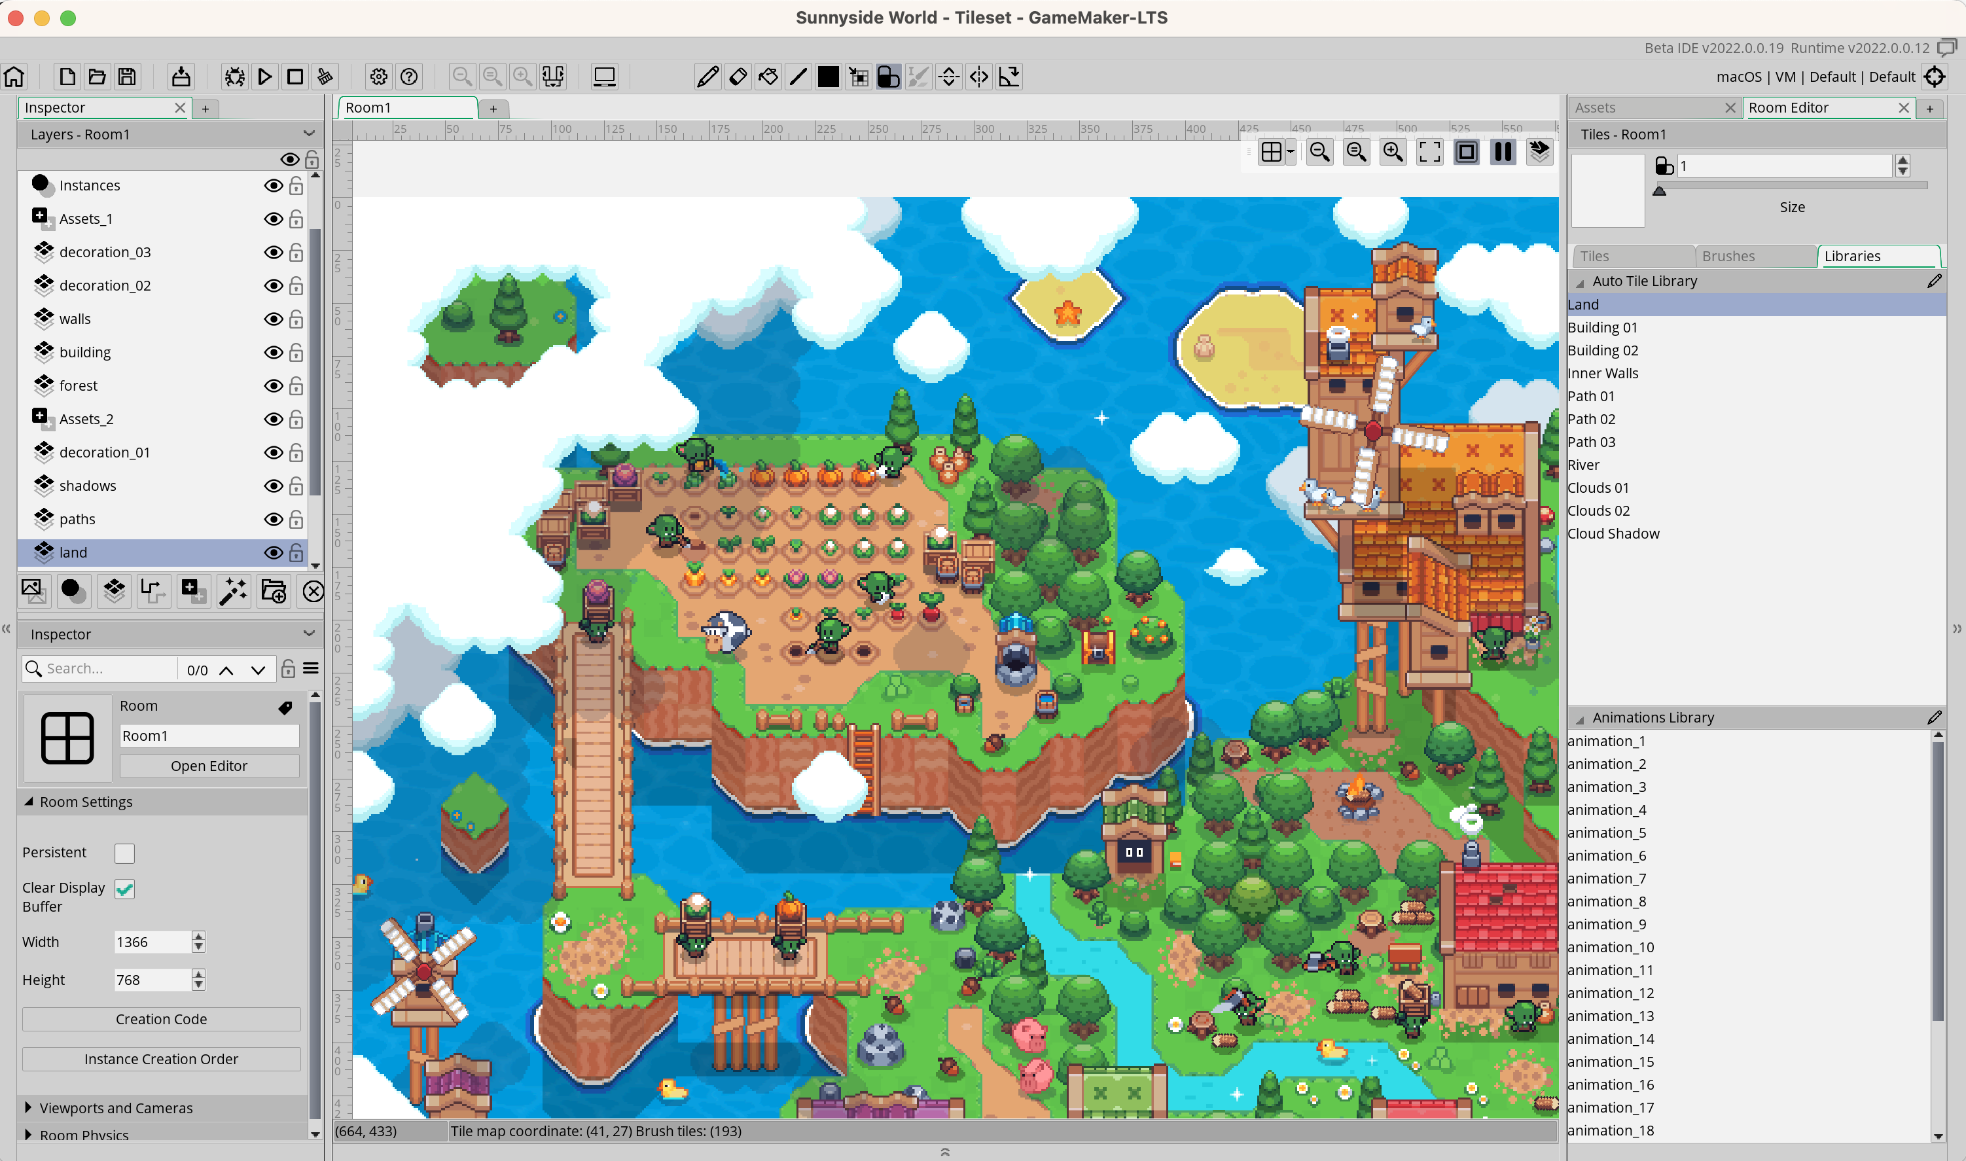Click the Open Editor button
Screen dimensions: 1966x1161
coord(209,766)
